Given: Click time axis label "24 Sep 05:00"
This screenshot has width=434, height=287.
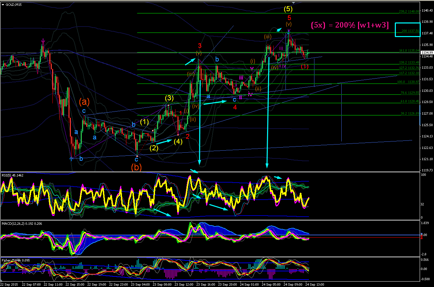Looking at the screenshot, I should 271,284.
